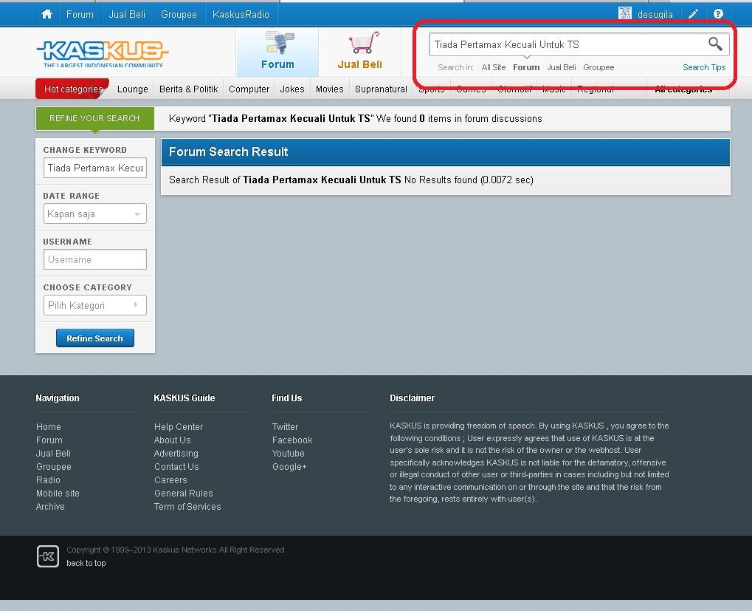Click the Change Keyword input field
The image size is (752, 611).
(x=95, y=168)
